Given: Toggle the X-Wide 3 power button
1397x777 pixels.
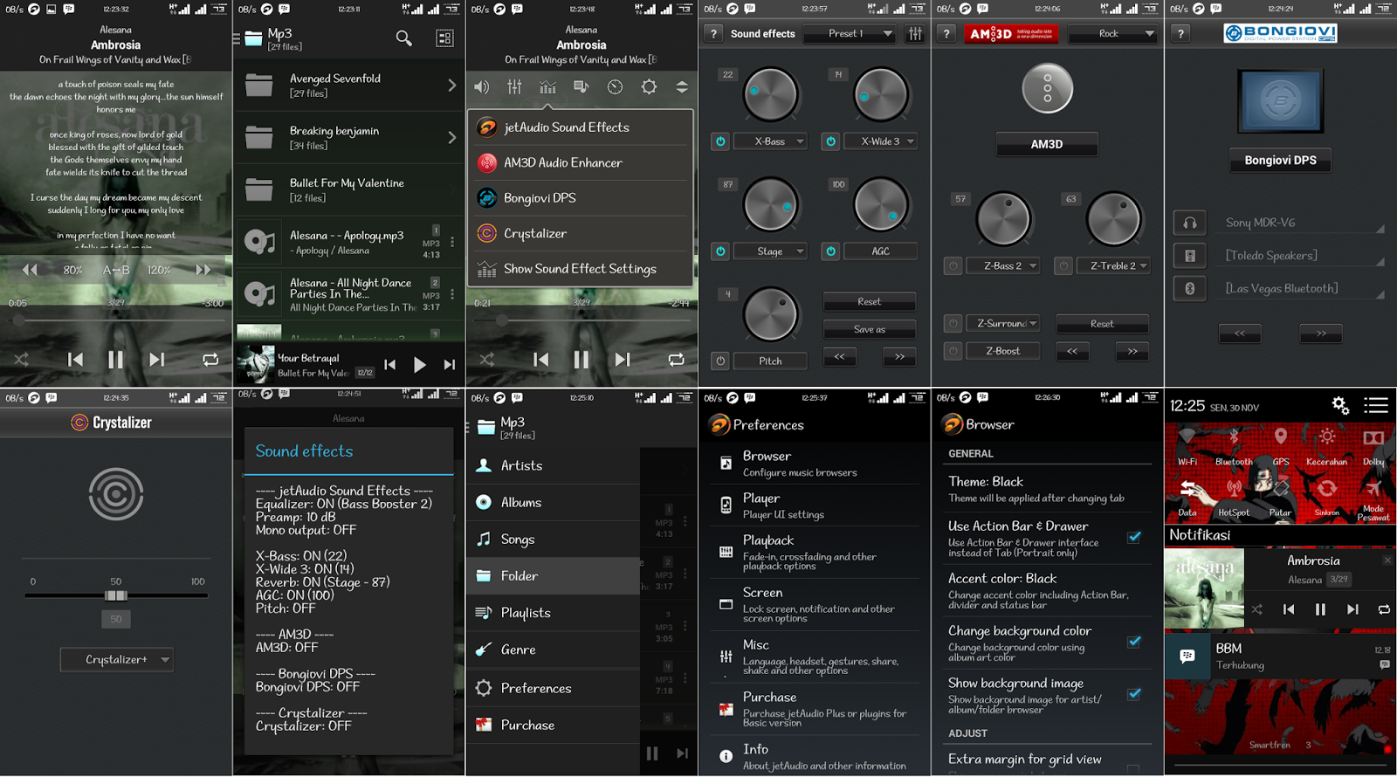Looking at the screenshot, I should (x=831, y=141).
